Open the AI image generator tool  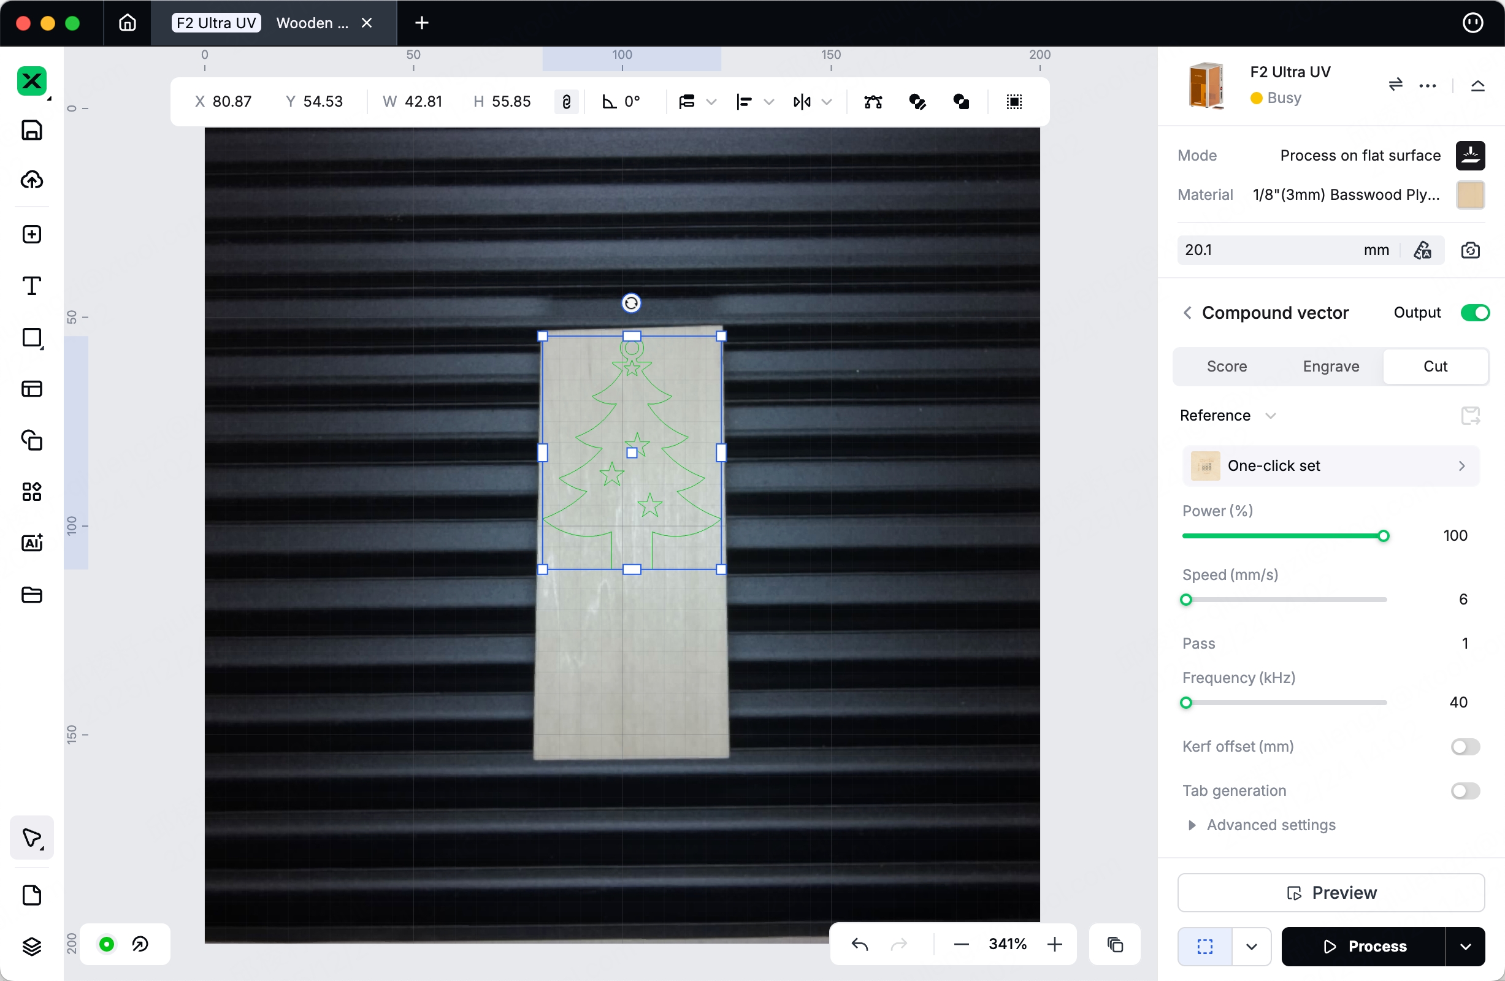pyautogui.click(x=32, y=543)
